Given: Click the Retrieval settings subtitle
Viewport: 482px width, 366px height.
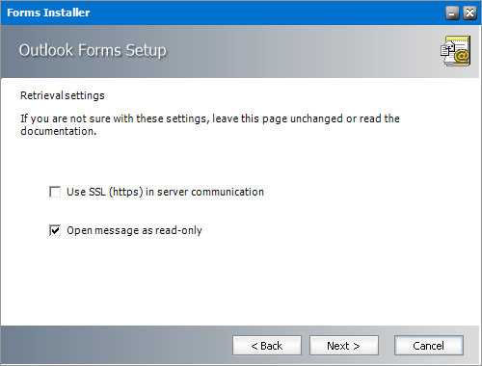Looking at the screenshot, I should click(x=63, y=95).
